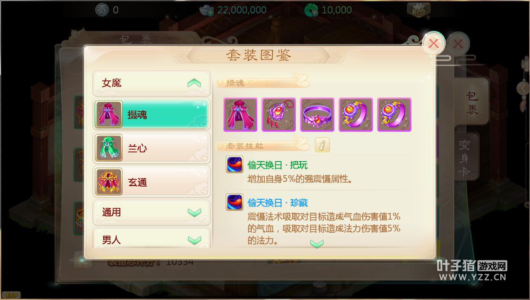The image size is (530, 300).
Task: Click the first purple ring icon
Action: pos(356,115)
